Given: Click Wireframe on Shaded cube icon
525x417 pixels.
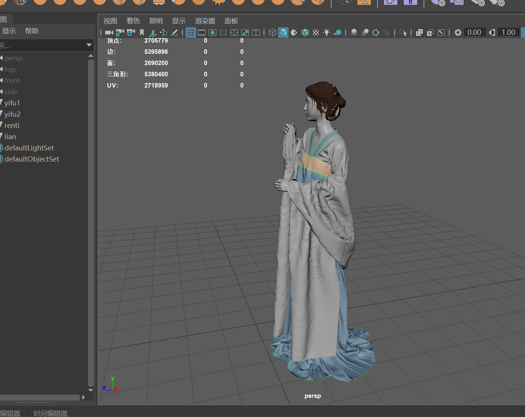Looking at the screenshot, I should (305, 33).
